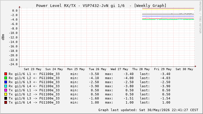203x114 pixels.
Task: Click the Mon 25 May axis label
Action: tap(76, 69)
